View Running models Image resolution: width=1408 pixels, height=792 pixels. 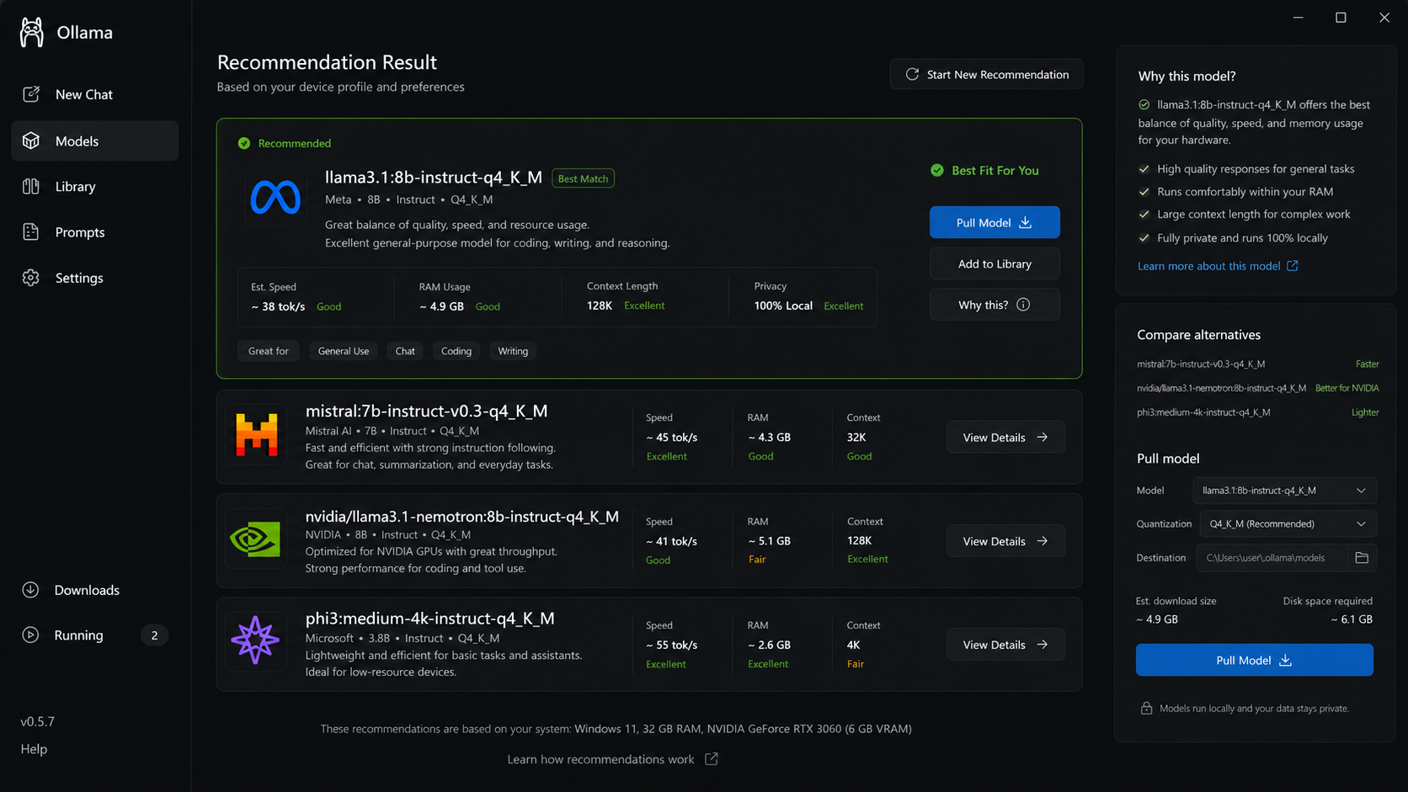point(95,635)
